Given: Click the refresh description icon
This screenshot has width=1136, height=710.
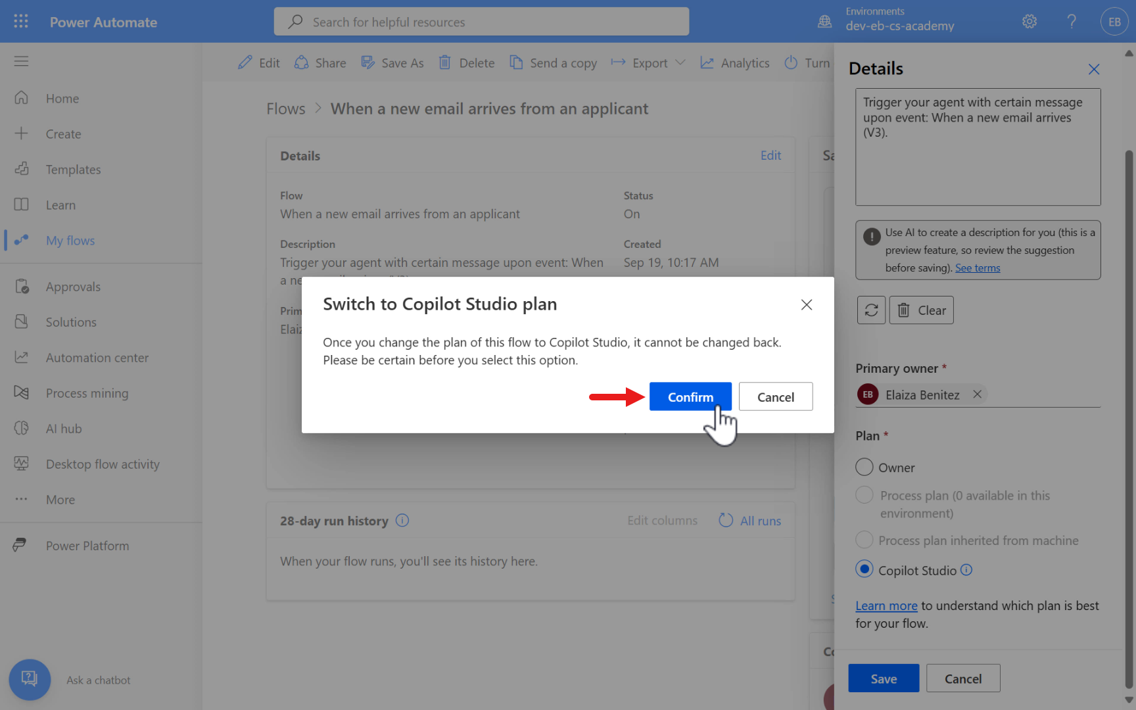Looking at the screenshot, I should [871, 310].
